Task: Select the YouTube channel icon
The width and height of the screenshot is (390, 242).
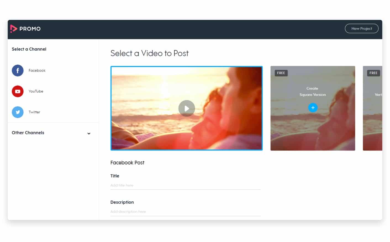Action: pos(18,91)
